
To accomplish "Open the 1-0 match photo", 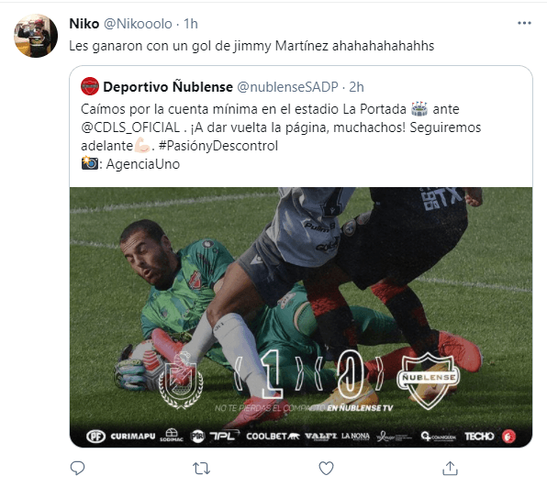I will (301, 317).
